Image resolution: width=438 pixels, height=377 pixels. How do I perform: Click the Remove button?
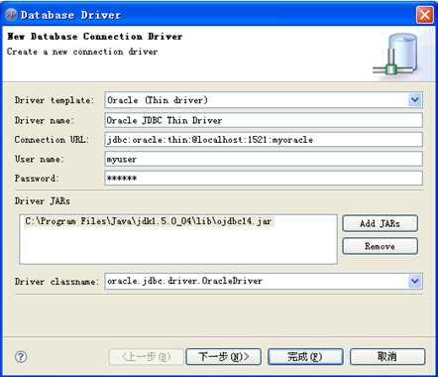click(x=380, y=246)
